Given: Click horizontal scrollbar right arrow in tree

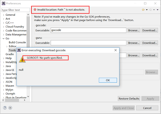Looking at the screenshot, I should 24,100.
